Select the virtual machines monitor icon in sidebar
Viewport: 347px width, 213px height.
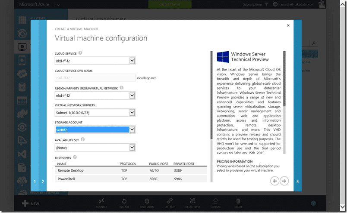pyautogui.click(x=22, y=47)
